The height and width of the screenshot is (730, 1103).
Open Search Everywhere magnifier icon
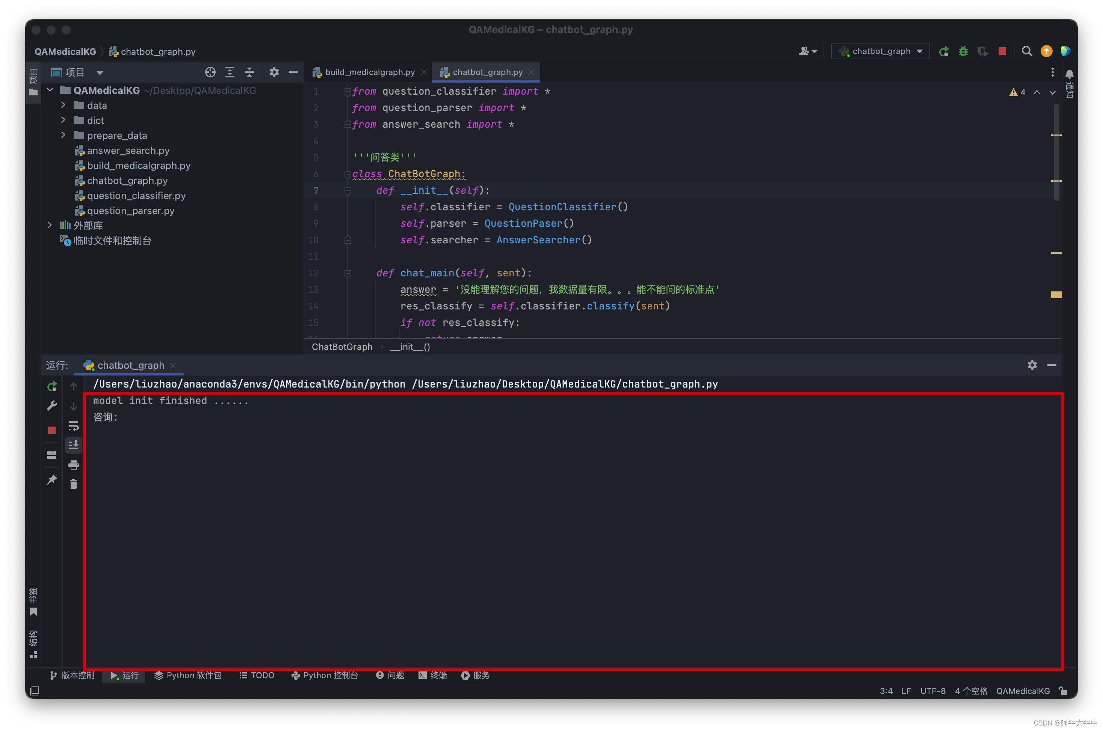(x=1026, y=51)
